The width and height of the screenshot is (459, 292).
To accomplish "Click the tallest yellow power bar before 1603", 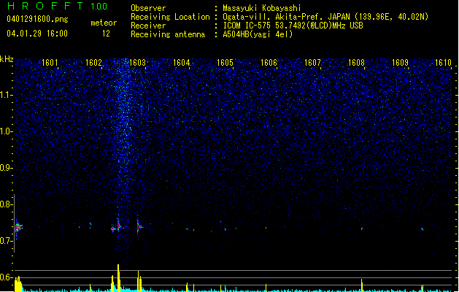I will (x=118, y=277).
